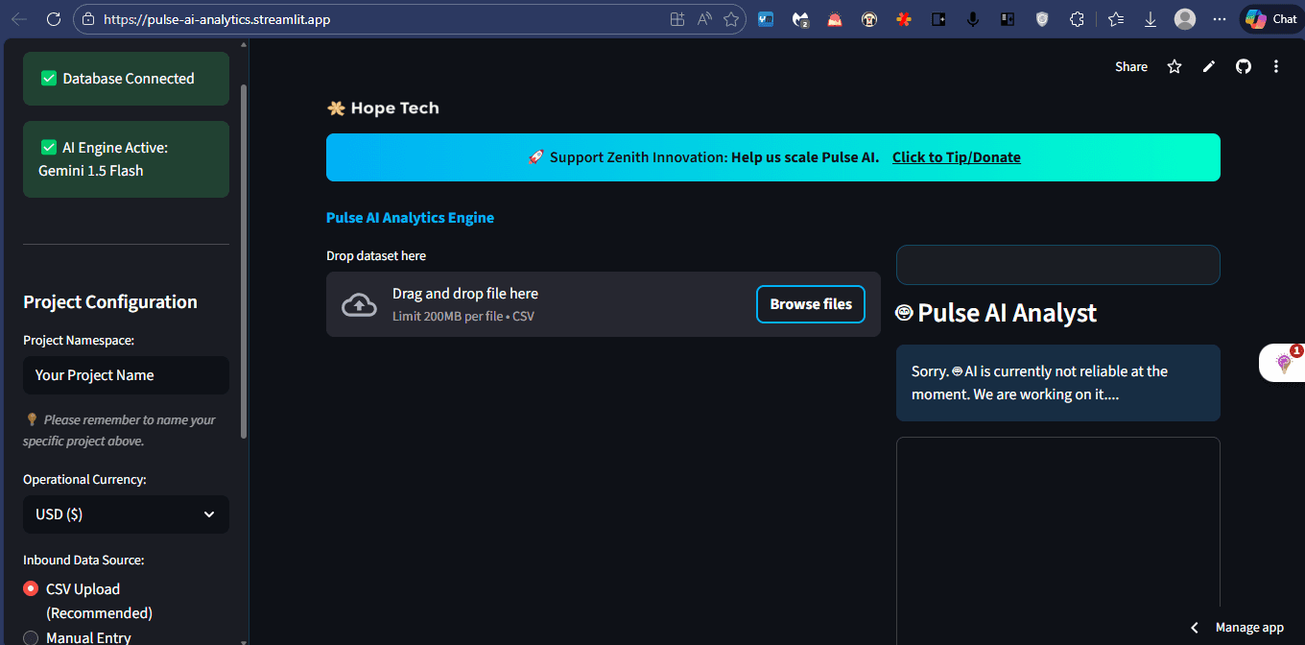Open the browser Favorites list icon
This screenshot has width=1305, height=645.
[1116, 19]
